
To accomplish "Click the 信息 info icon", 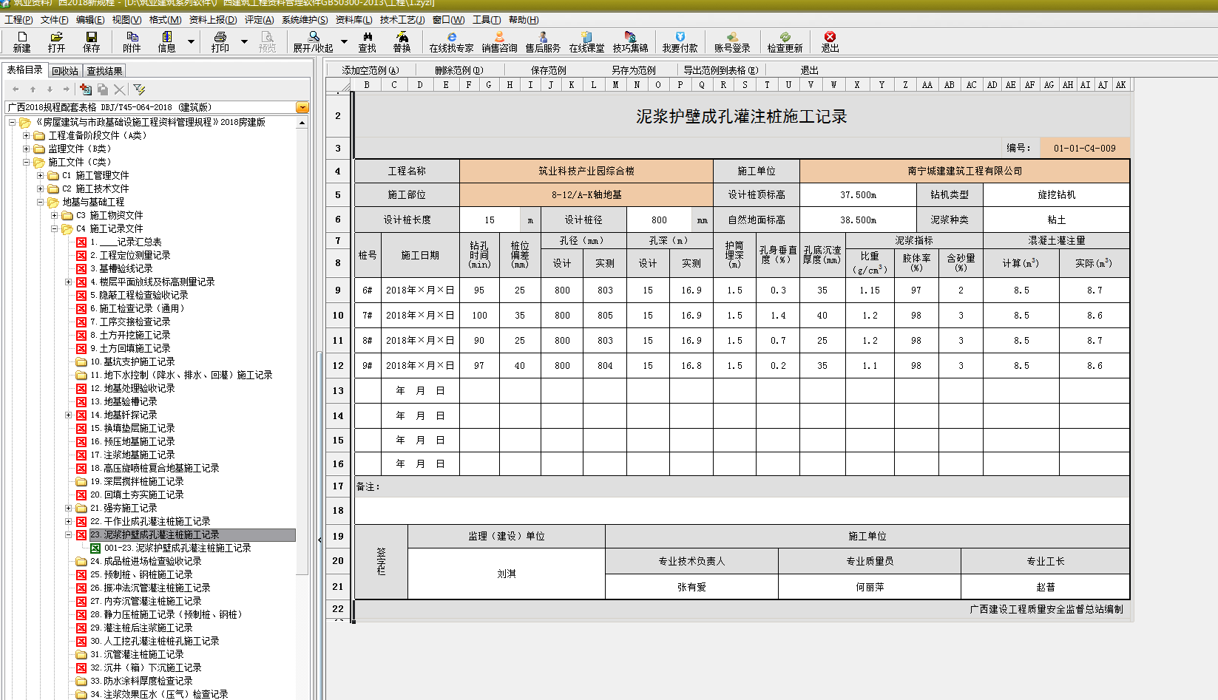I will pos(166,41).
